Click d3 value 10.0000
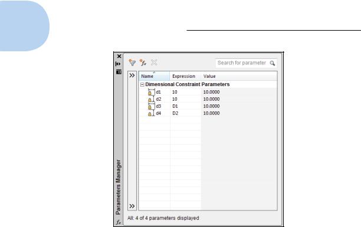 pyautogui.click(x=211, y=106)
